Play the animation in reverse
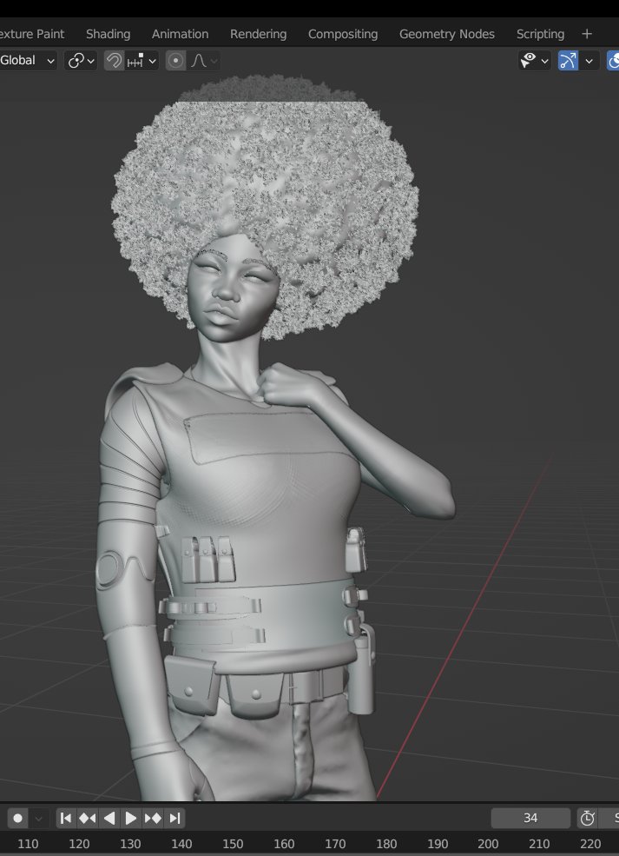Screen dimensions: 619x856 [109, 818]
